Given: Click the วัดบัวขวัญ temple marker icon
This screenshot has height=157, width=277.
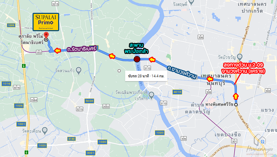Looking at the screenshot, I should pyautogui.click(x=240, y=57).
